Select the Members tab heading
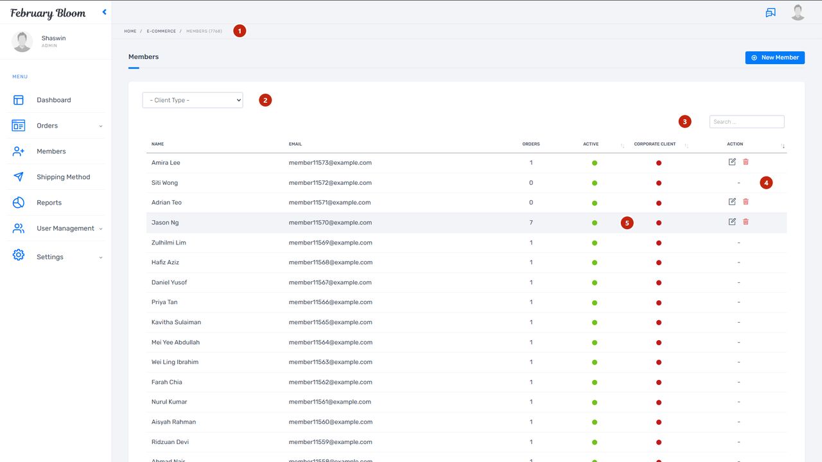The height and width of the screenshot is (462, 822). (x=143, y=56)
